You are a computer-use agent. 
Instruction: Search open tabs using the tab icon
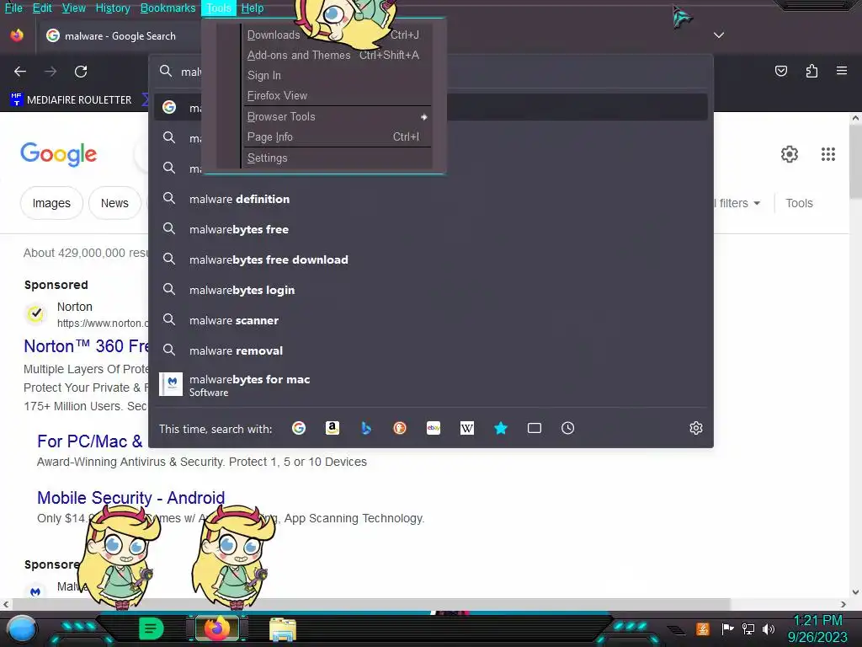tap(535, 428)
